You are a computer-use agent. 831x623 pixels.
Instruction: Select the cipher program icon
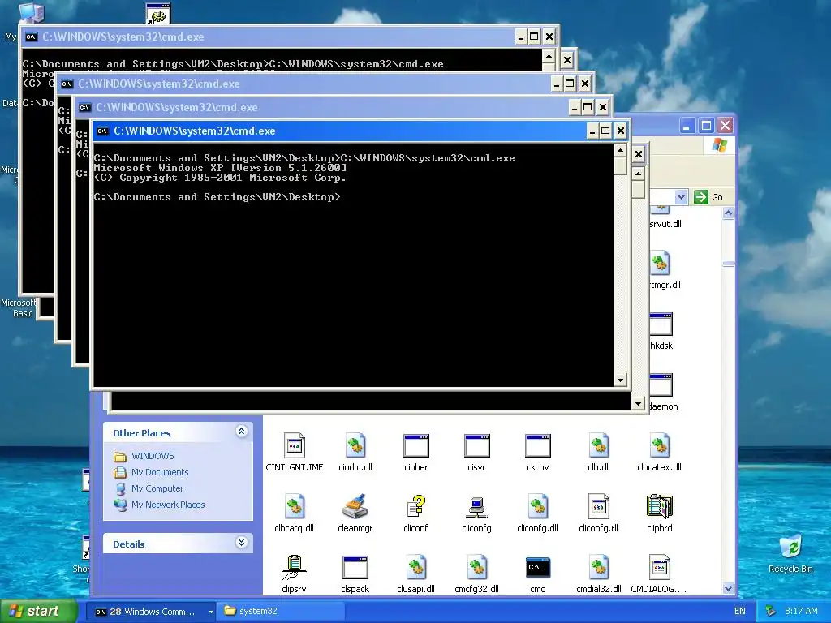tap(416, 445)
